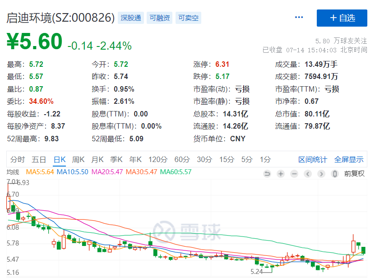Click the 可融资 tag

pos(159,18)
